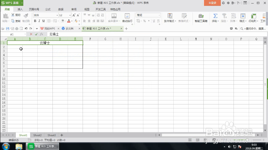This screenshot has height=150, width=268.
Task: Click the Undo arrow icon
Action: click(x=26, y=29)
